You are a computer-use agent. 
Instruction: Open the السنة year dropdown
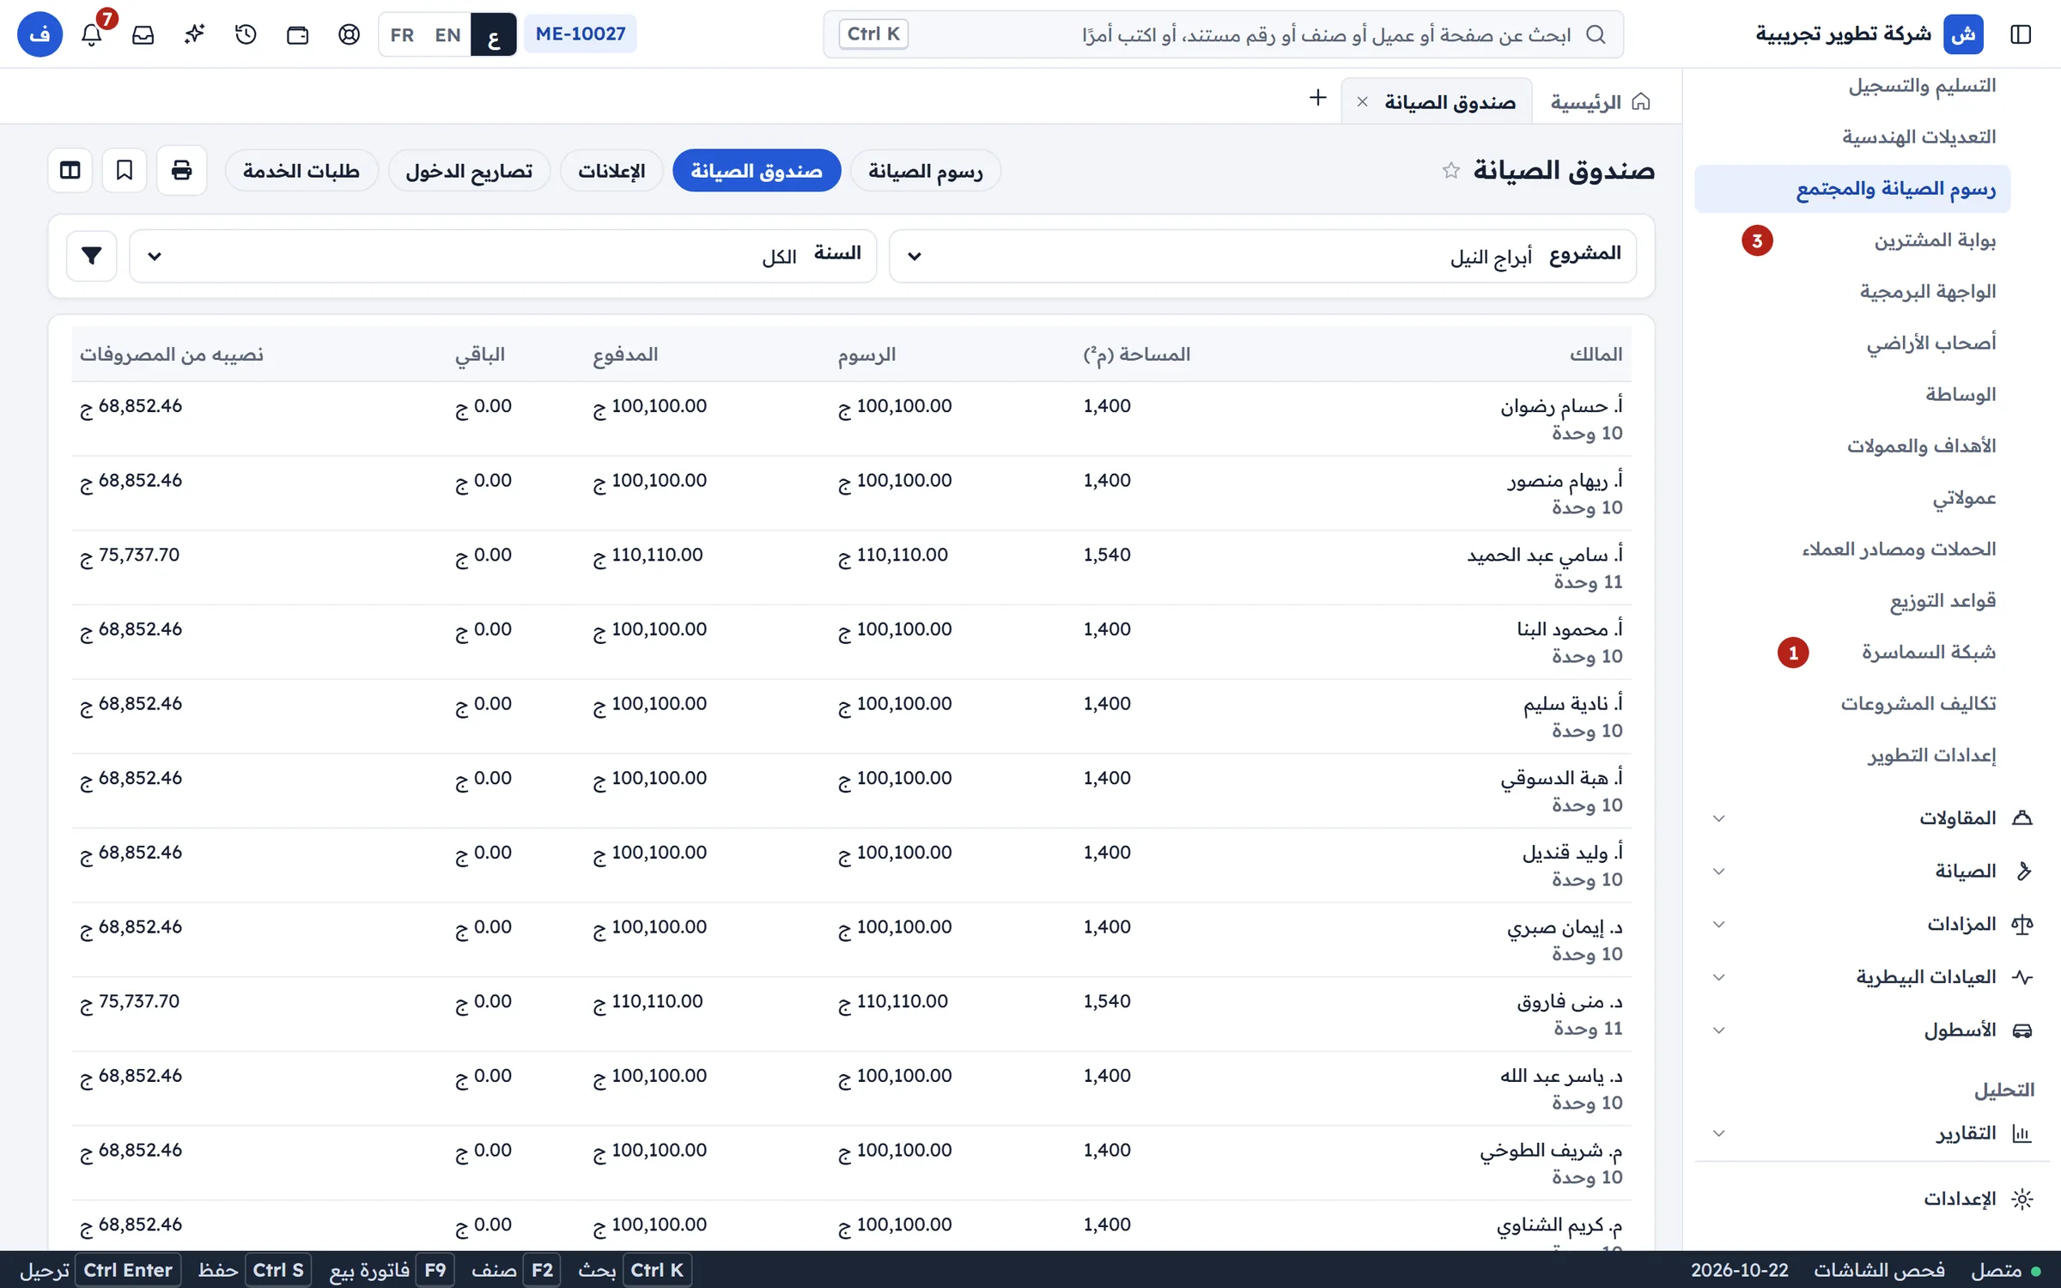pyautogui.click(x=503, y=256)
